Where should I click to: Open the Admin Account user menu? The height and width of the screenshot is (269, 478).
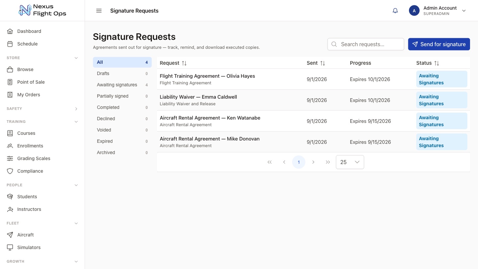pos(438,11)
